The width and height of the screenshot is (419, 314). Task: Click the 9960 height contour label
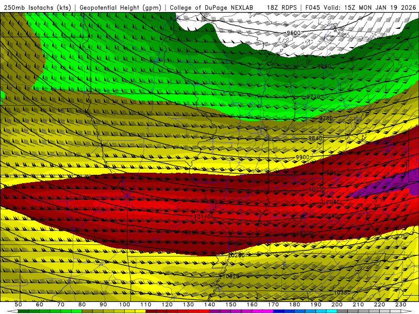(x=333, y=173)
